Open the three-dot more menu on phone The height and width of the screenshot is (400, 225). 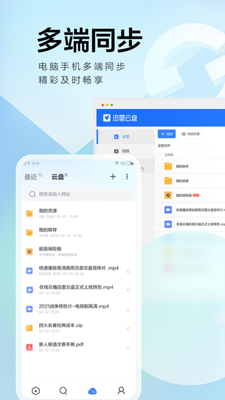click(x=127, y=177)
